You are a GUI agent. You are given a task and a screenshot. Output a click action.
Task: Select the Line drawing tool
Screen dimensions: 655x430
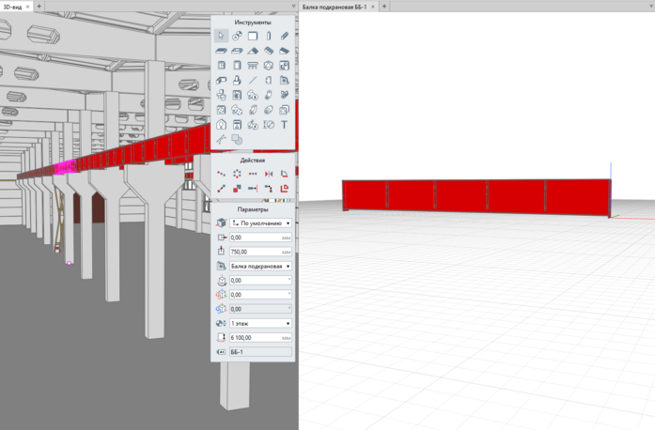(x=253, y=81)
